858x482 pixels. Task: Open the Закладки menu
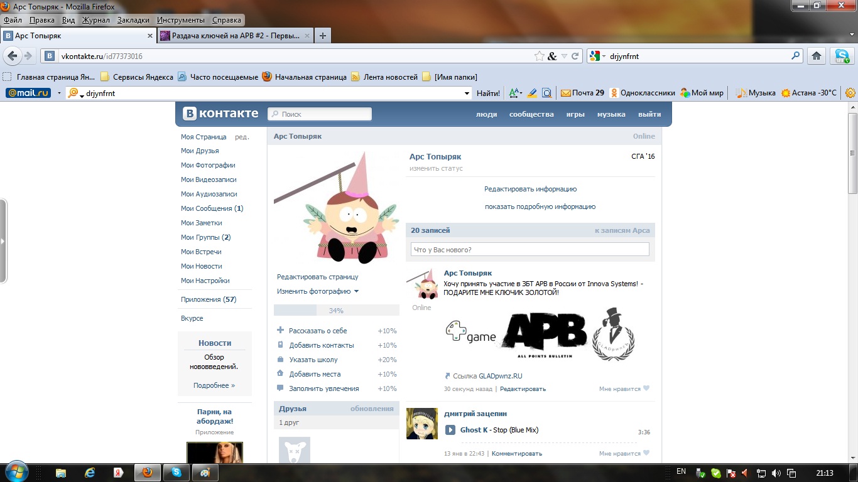coord(133,20)
